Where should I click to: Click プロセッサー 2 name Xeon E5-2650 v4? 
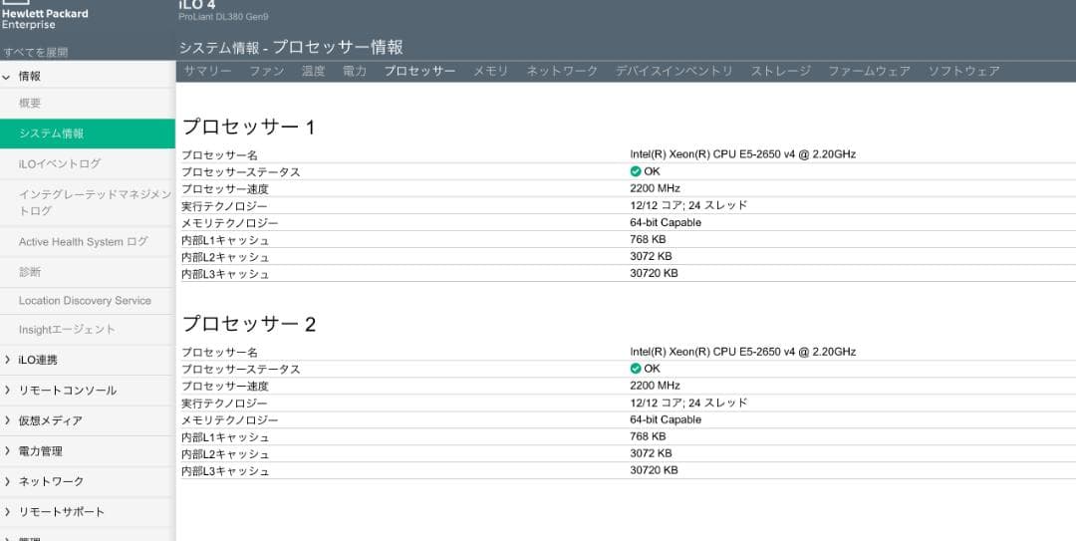pos(742,352)
